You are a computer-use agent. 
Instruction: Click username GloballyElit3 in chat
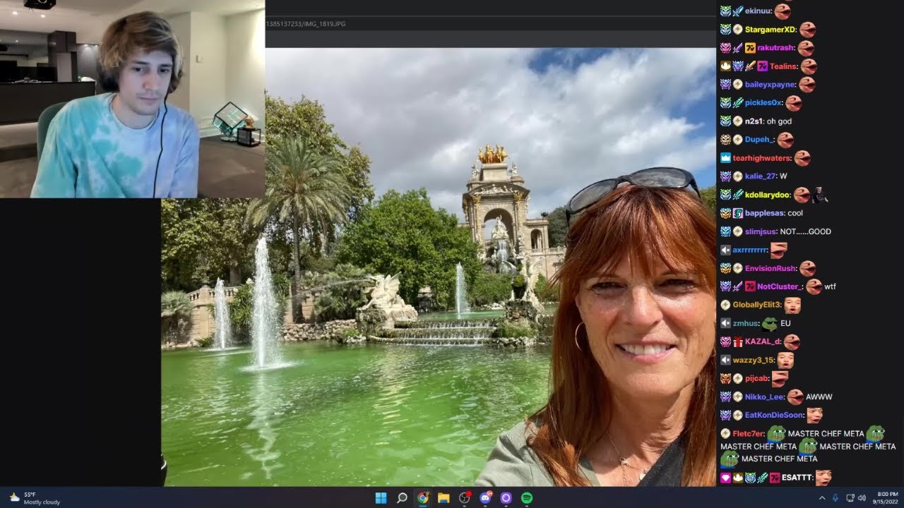[x=756, y=305]
